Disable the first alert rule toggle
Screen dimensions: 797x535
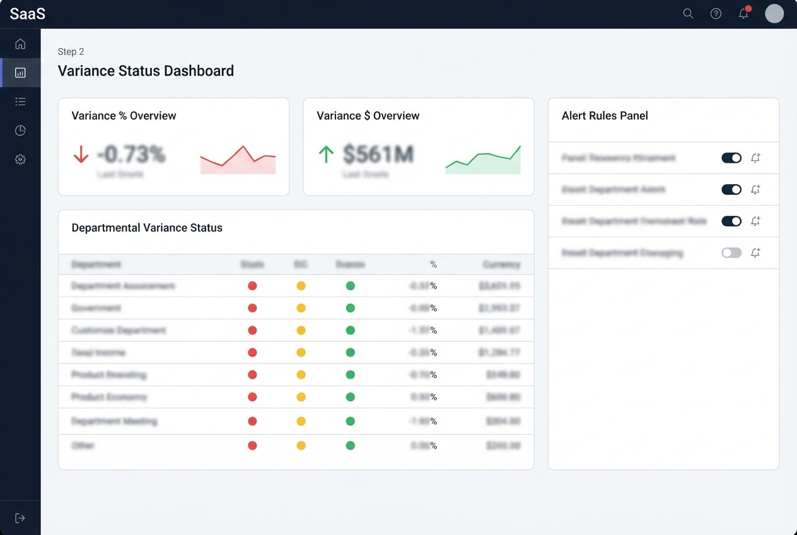[731, 158]
